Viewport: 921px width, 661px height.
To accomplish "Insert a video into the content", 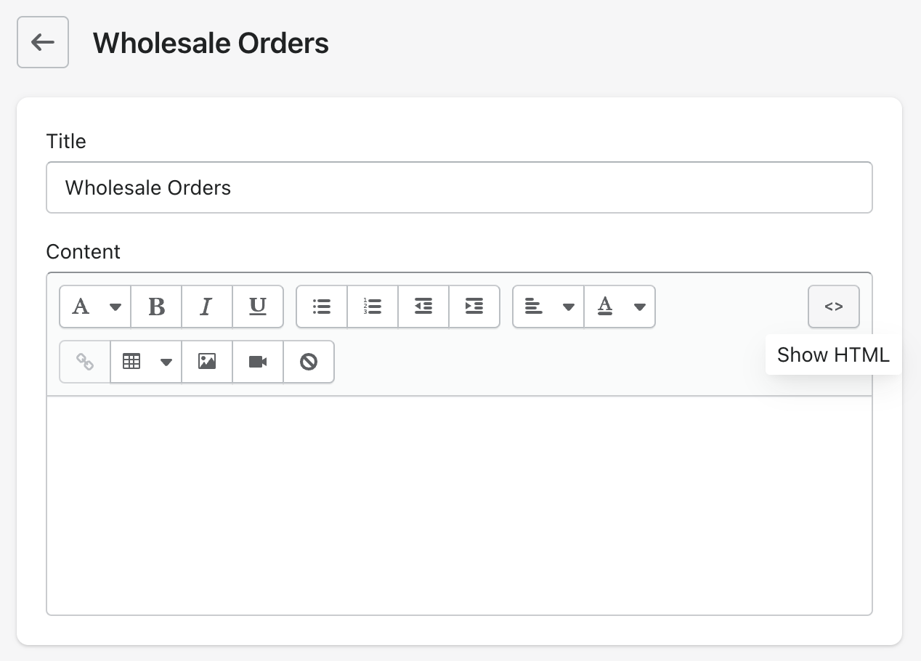I will point(257,362).
